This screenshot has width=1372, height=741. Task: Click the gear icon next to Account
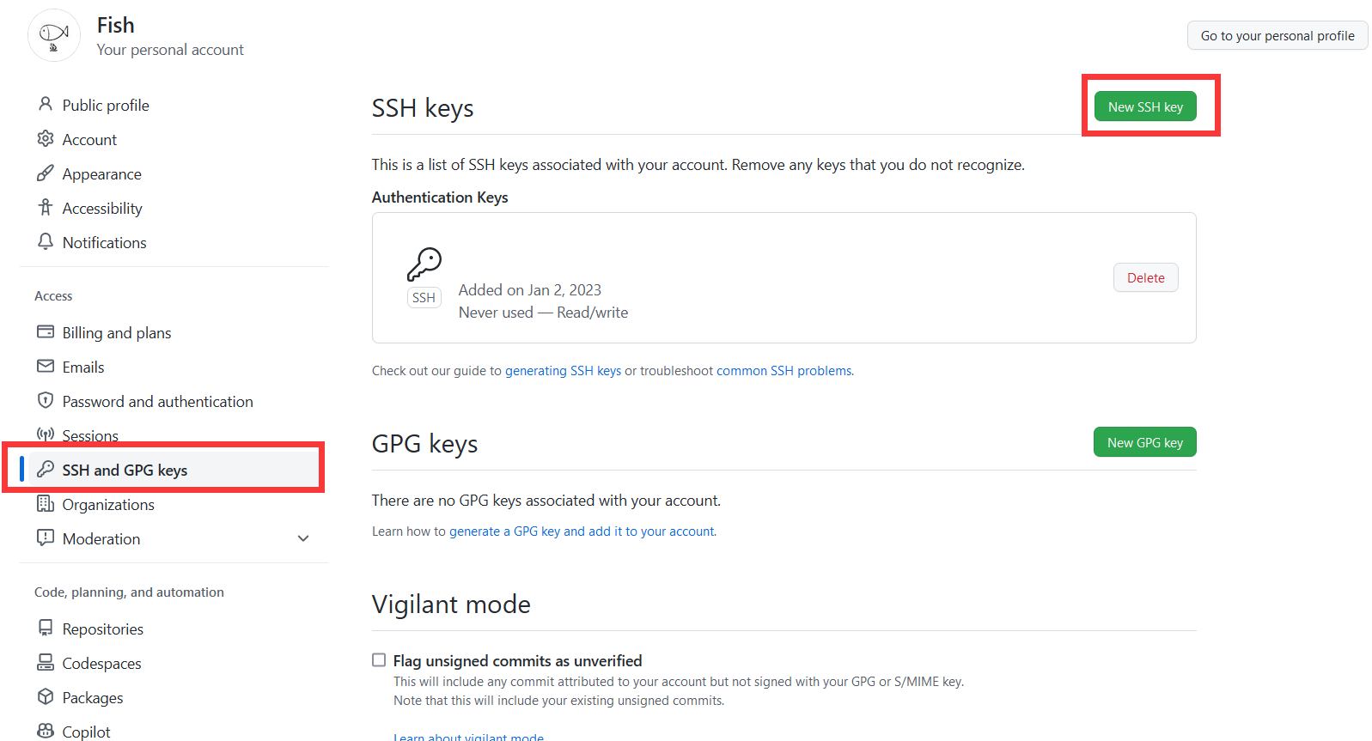click(x=46, y=139)
